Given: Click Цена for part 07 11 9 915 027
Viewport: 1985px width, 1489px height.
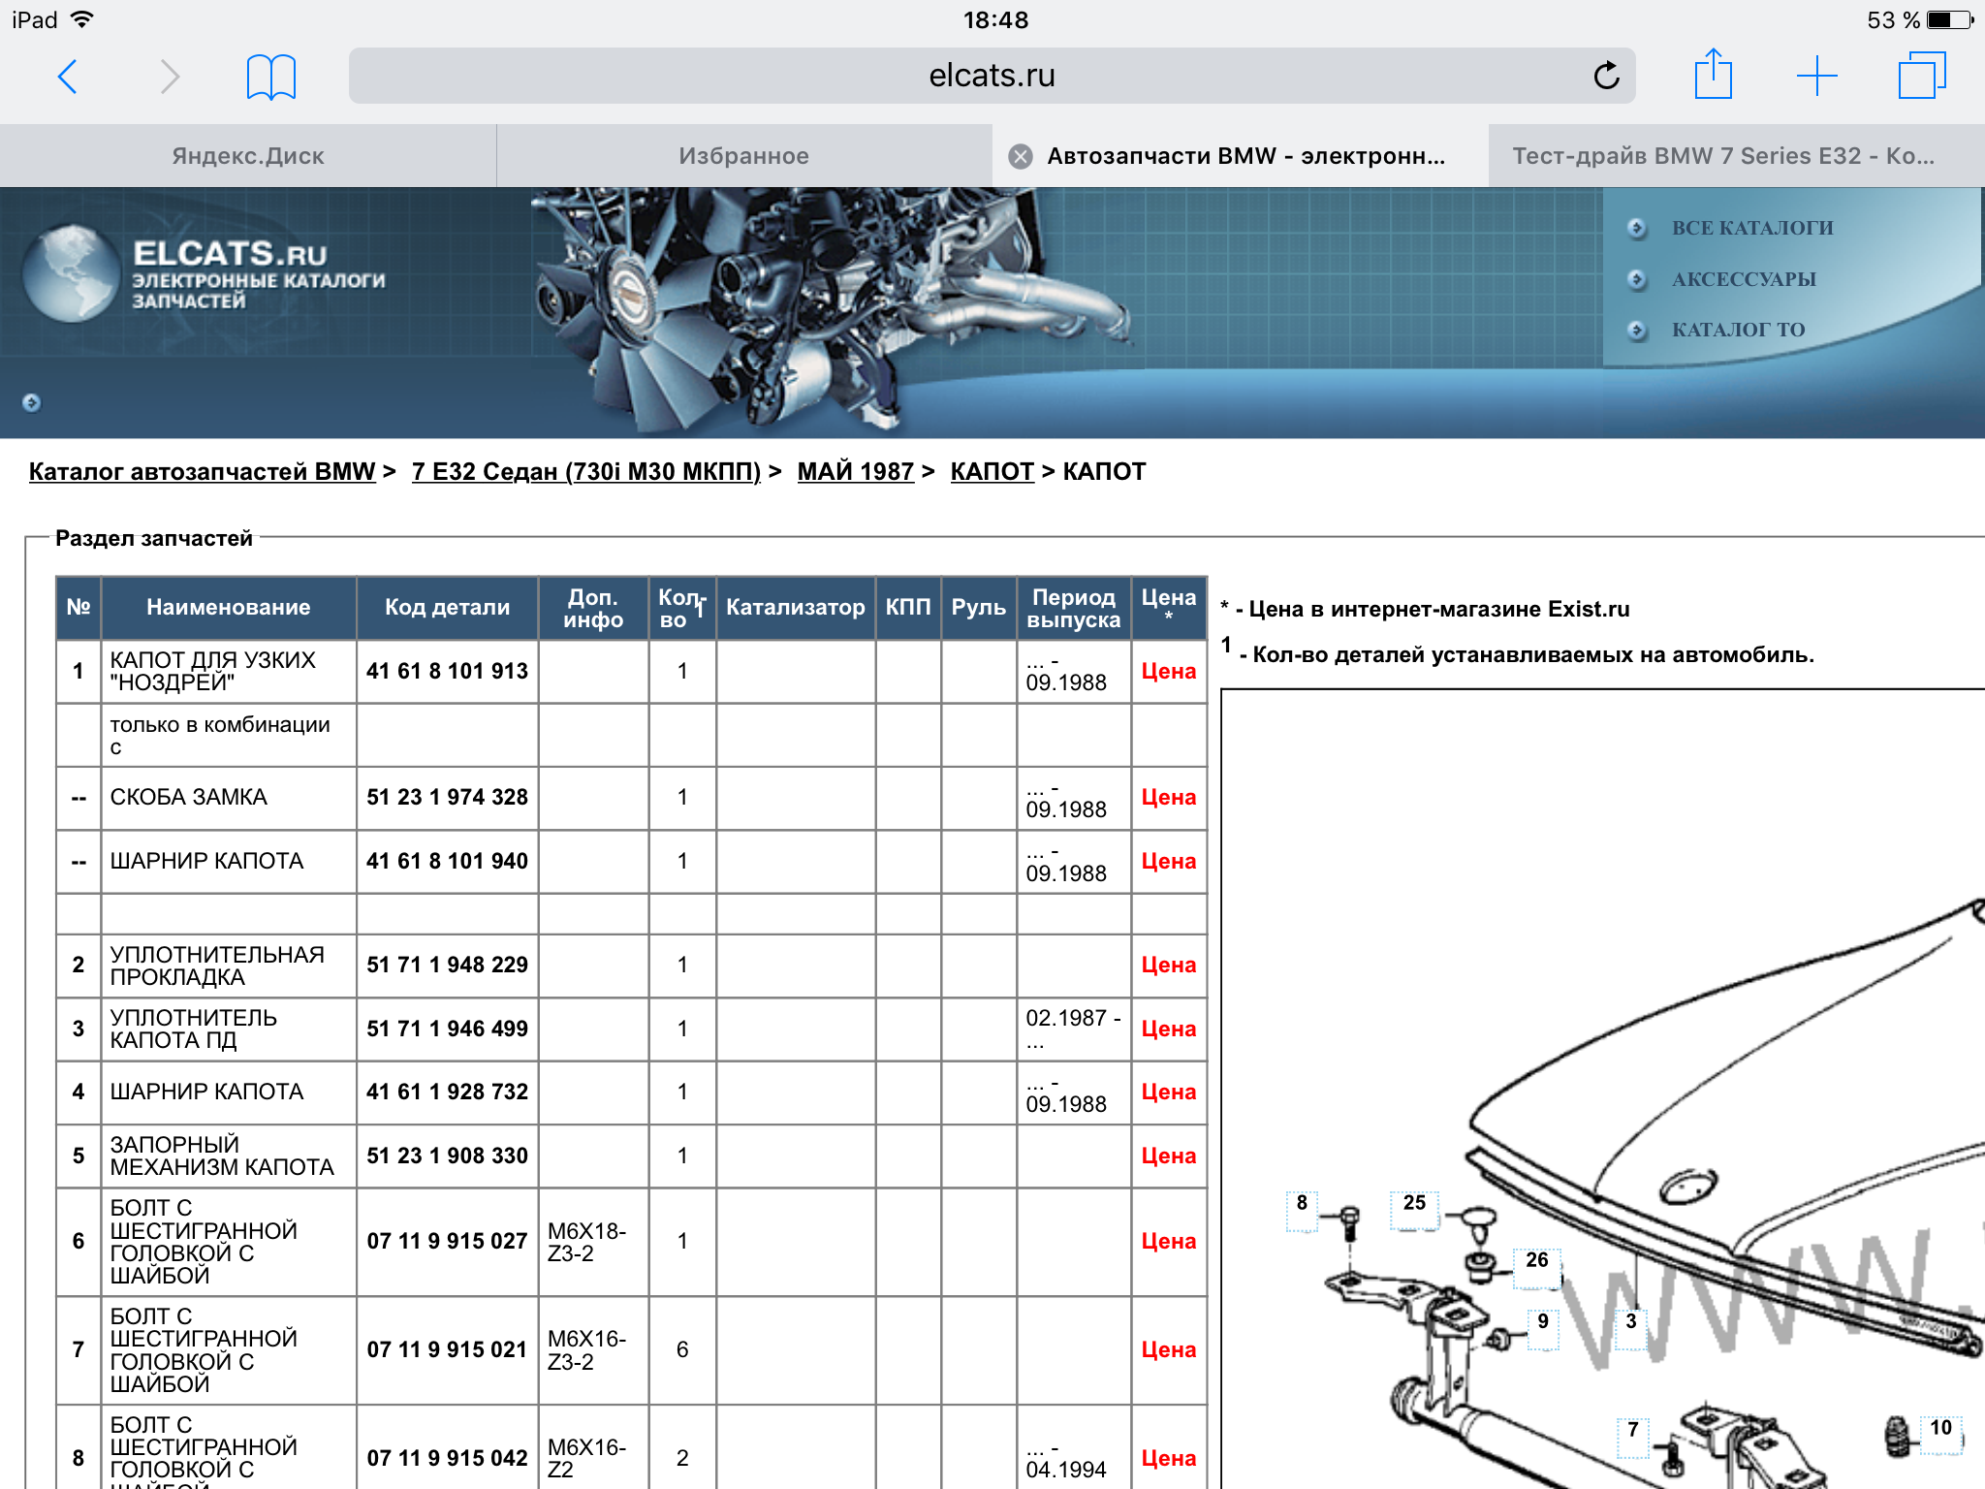Looking at the screenshot, I should click(1168, 1241).
